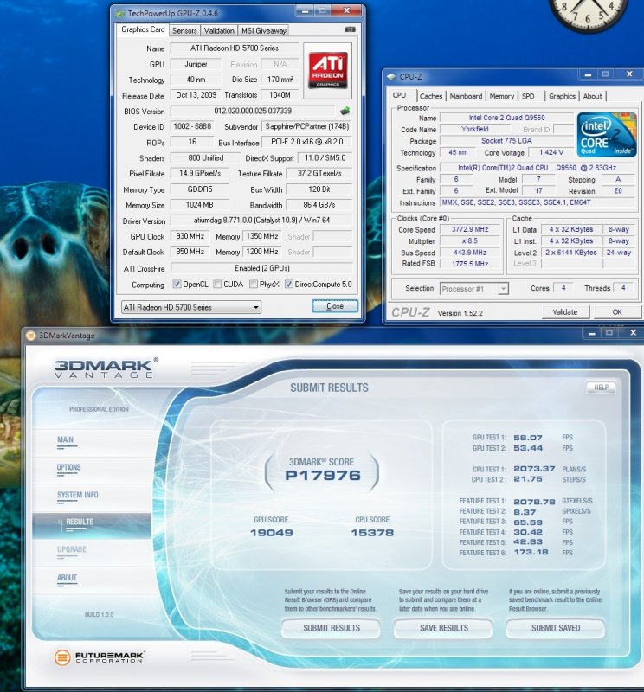Click the HELP button in 3DMark Vantage
This screenshot has width=644, height=692.
click(x=601, y=388)
